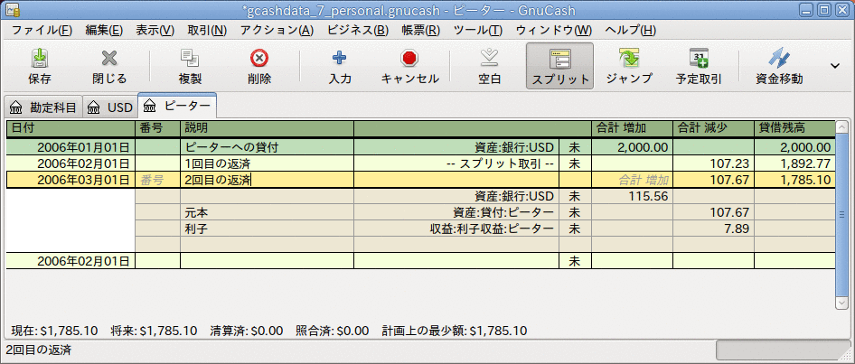Select the 資産:貸付:ピーター account cell
Viewport: 855px width, 364px height.
456,212
